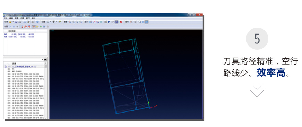The width and height of the screenshot is (302, 127).
Task: Toggle the highlighted simulation mode button
Action: 34,27
